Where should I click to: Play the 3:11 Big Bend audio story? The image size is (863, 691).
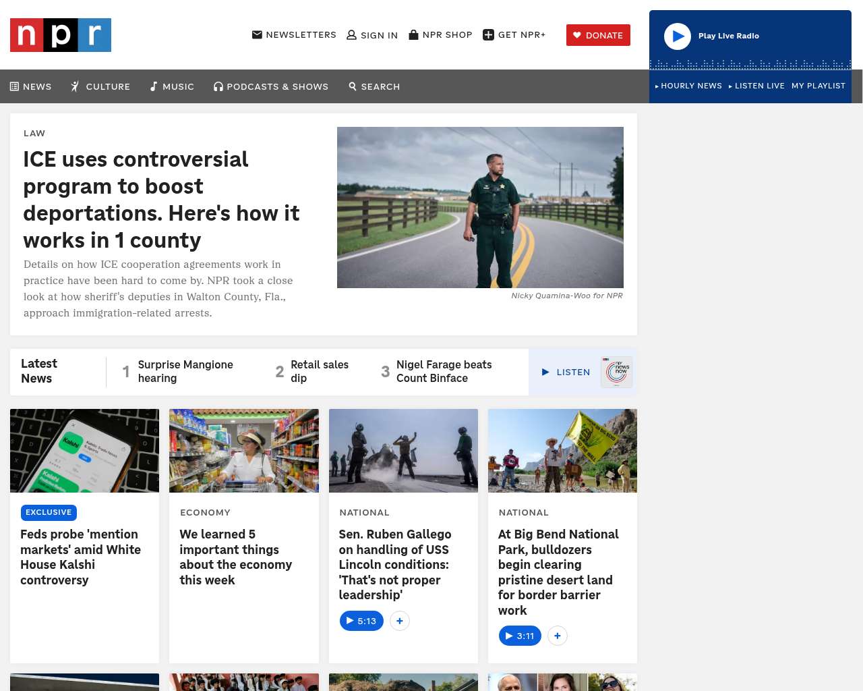520,636
